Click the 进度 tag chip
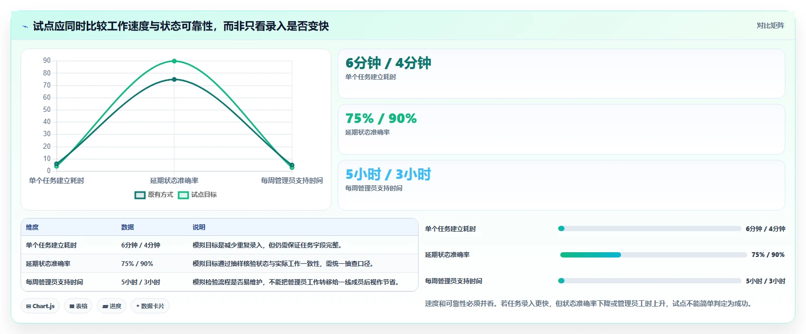Image resolution: width=806 pixels, height=334 pixels. [112, 306]
